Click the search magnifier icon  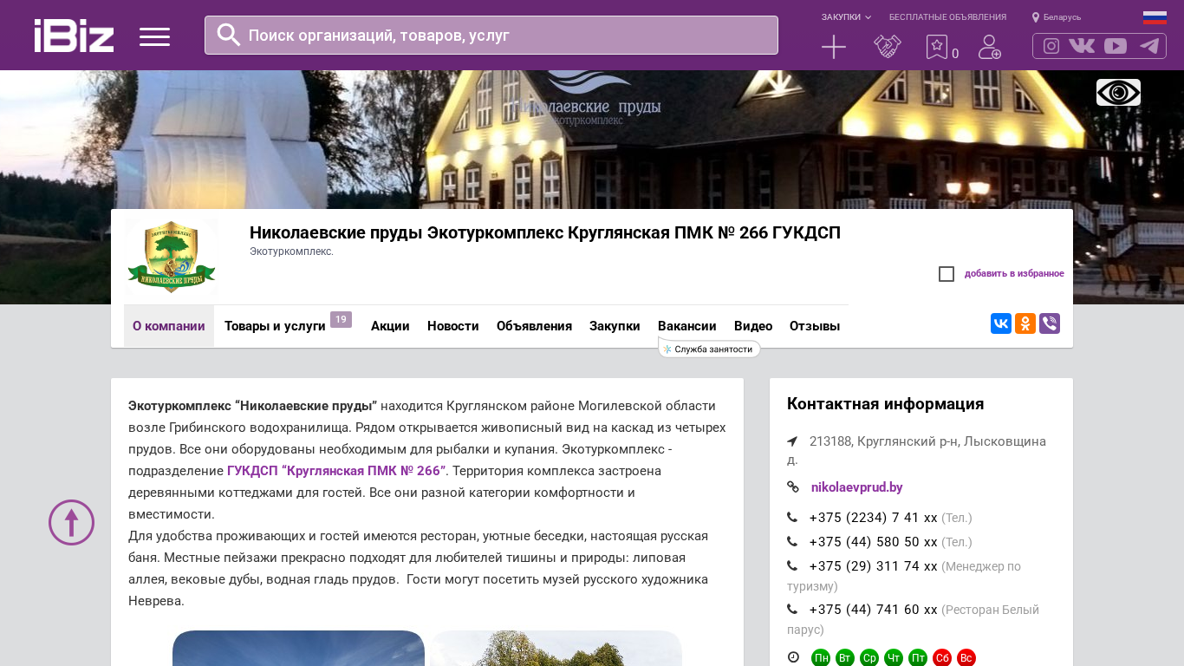tap(229, 35)
